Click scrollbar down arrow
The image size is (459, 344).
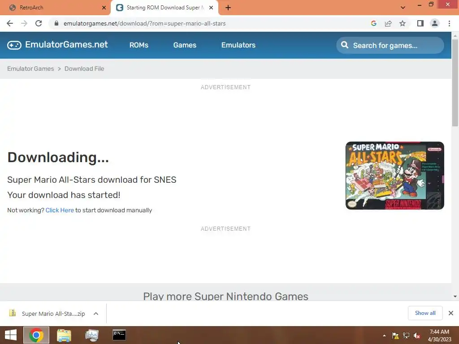click(455, 297)
